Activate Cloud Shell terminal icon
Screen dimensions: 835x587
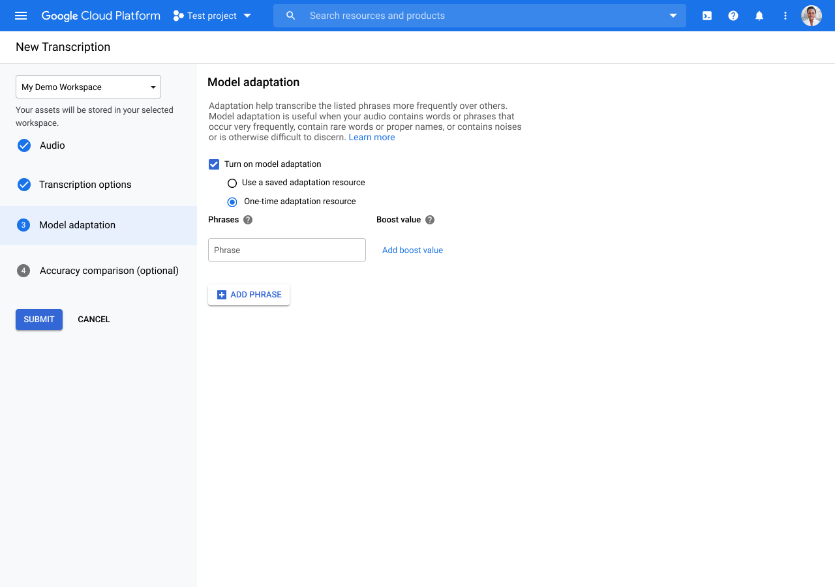tap(707, 16)
